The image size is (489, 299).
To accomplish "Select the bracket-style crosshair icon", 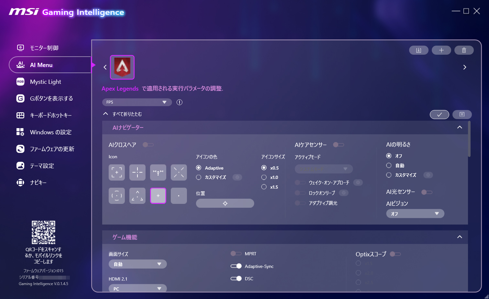I will point(116,172).
